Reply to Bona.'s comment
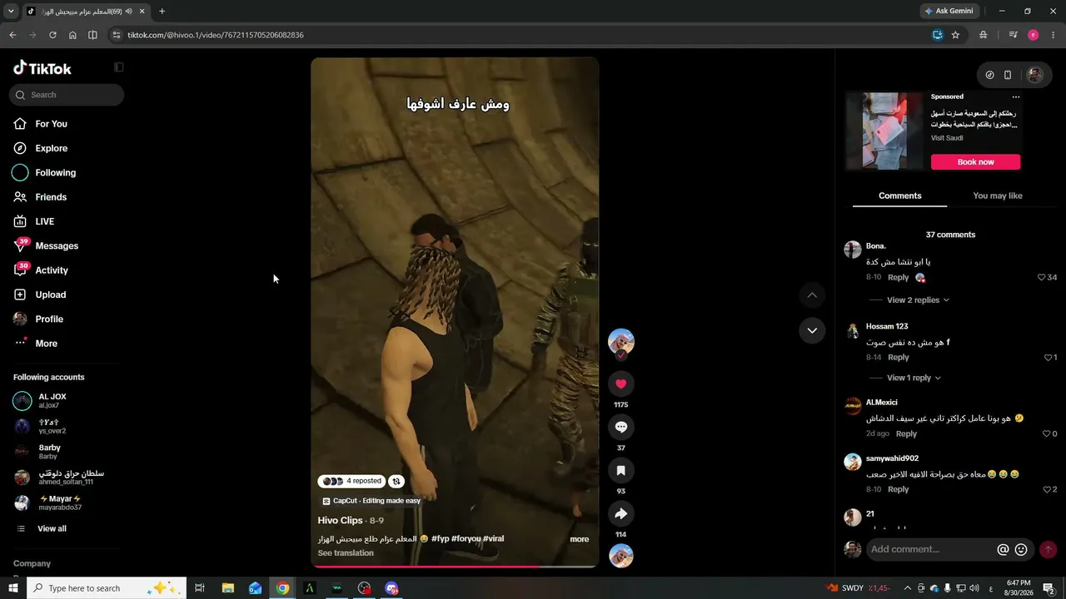This screenshot has width=1066, height=599. [x=898, y=278]
